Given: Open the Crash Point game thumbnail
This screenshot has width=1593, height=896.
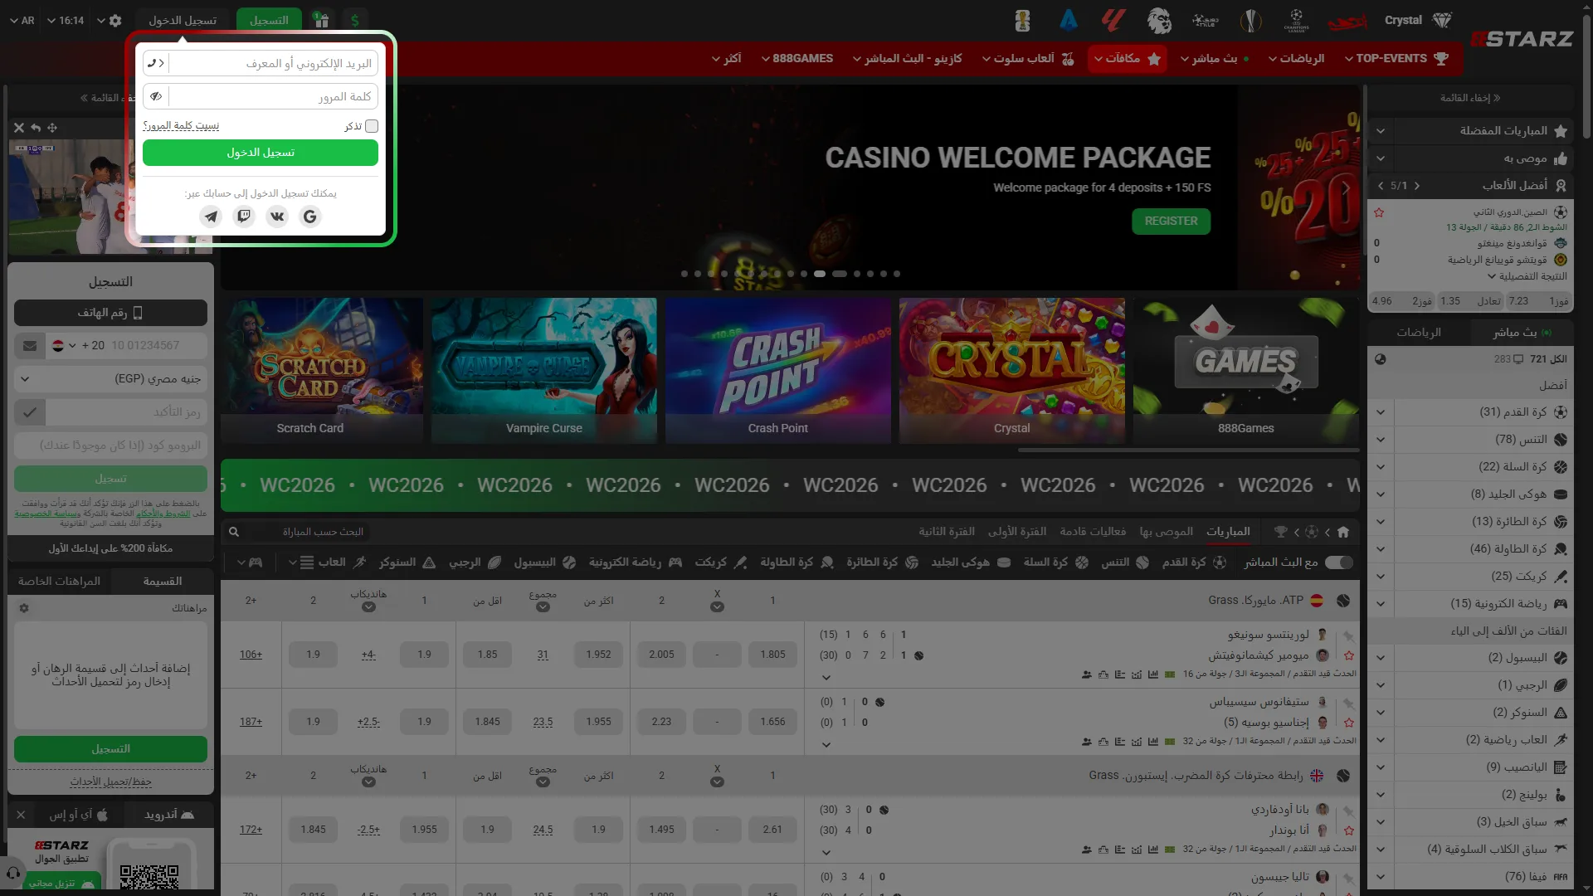Looking at the screenshot, I should pos(777,370).
